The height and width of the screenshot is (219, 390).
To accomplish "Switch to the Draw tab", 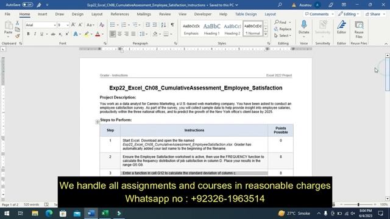I will click(60, 14).
